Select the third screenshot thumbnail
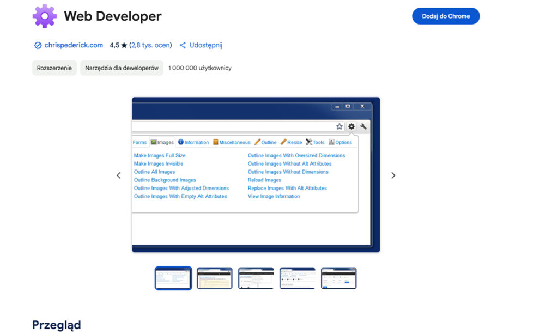 click(x=256, y=278)
